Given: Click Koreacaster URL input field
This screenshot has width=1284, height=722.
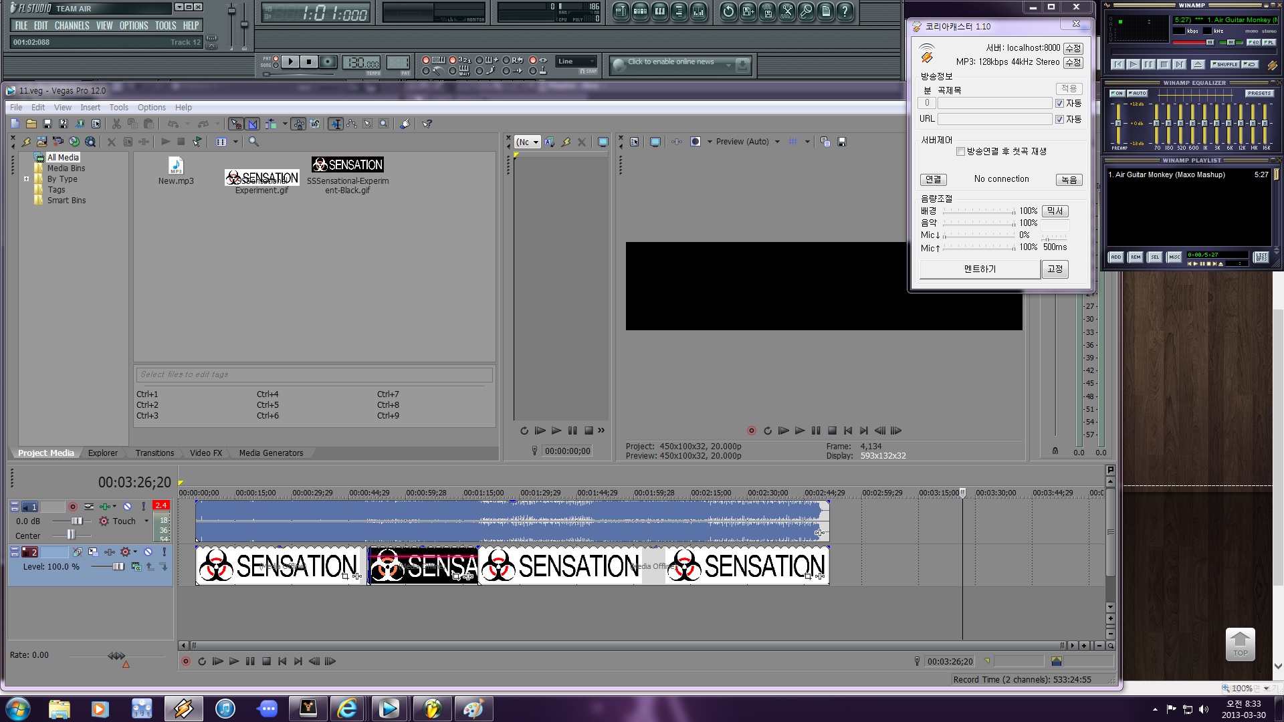Looking at the screenshot, I should click(994, 119).
